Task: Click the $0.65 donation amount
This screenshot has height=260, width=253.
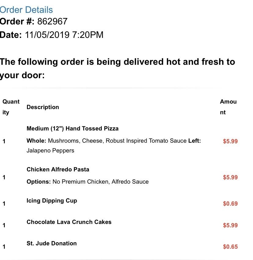Action: [230, 247]
